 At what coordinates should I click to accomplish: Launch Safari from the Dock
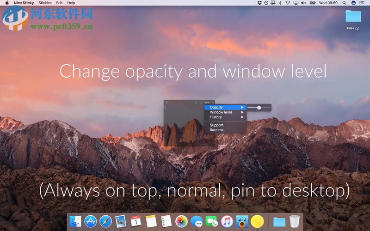[x=105, y=222]
